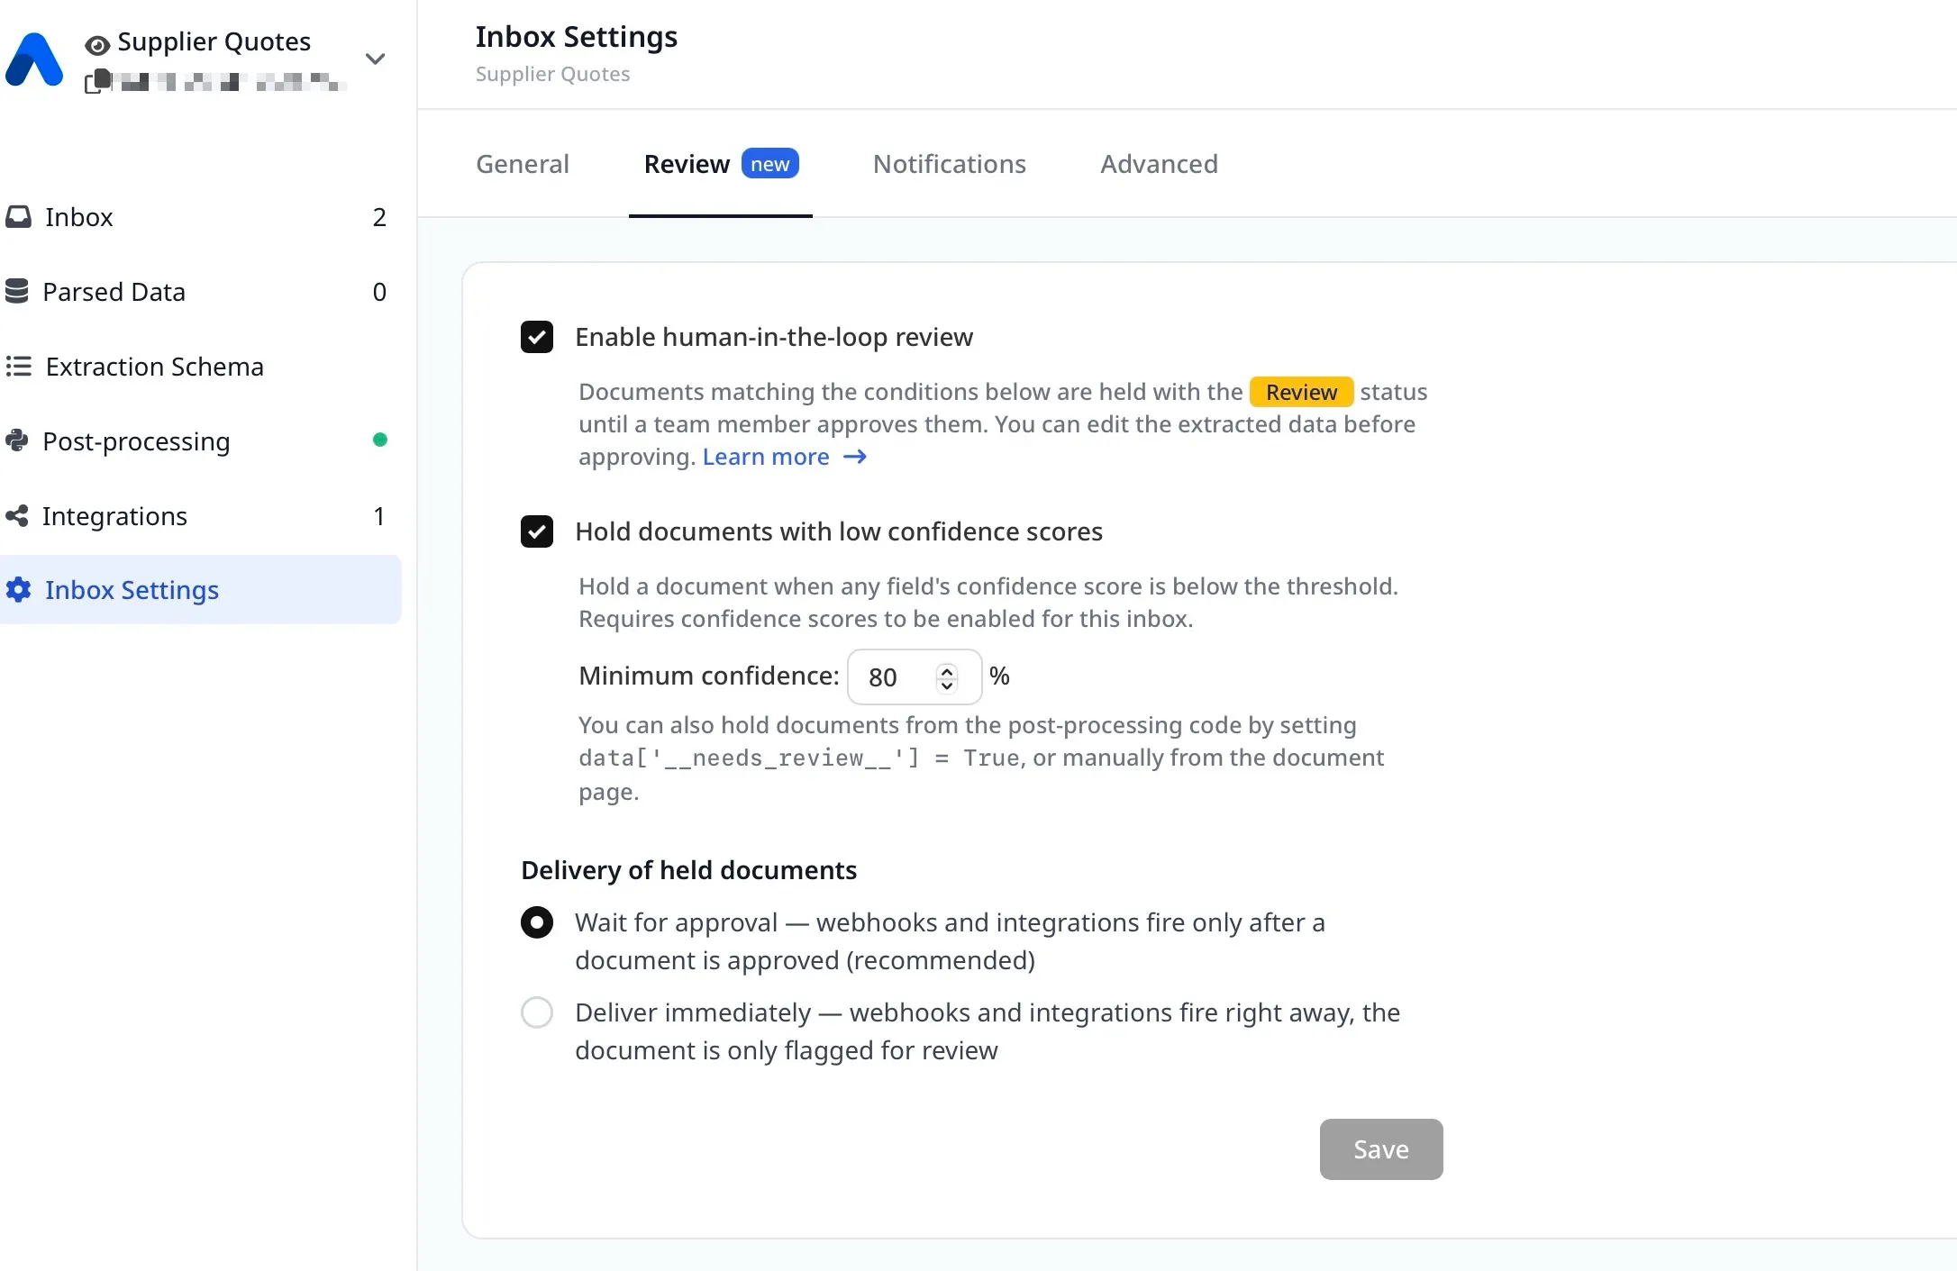This screenshot has width=1957, height=1271.
Task: Select Inbox Settings in the sidebar
Action: pos(200,590)
